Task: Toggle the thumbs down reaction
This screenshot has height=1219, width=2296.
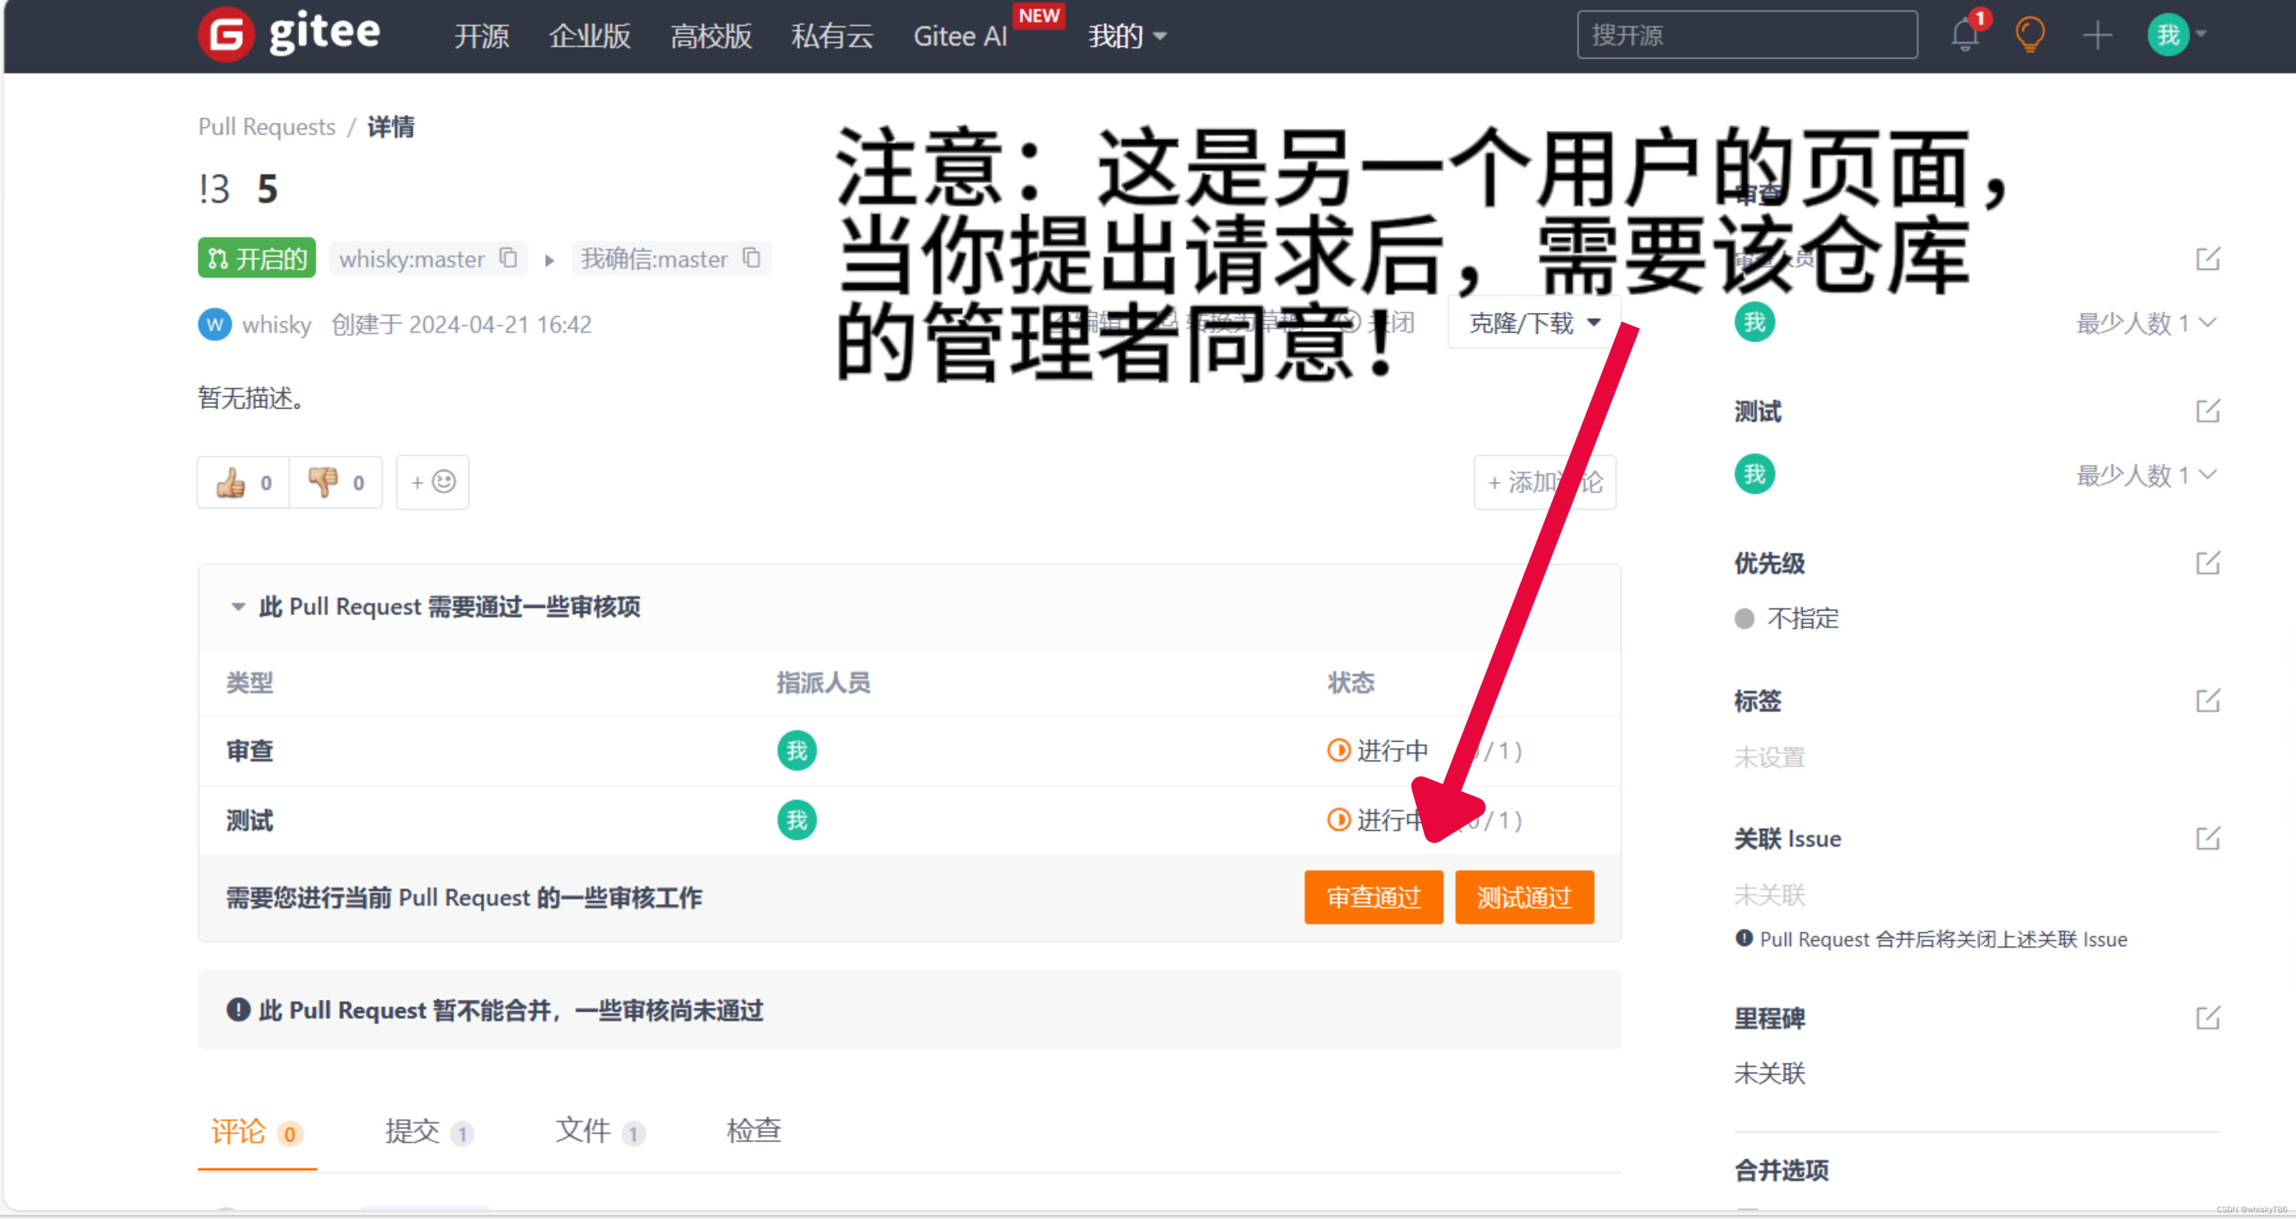Action: click(x=335, y=482)
